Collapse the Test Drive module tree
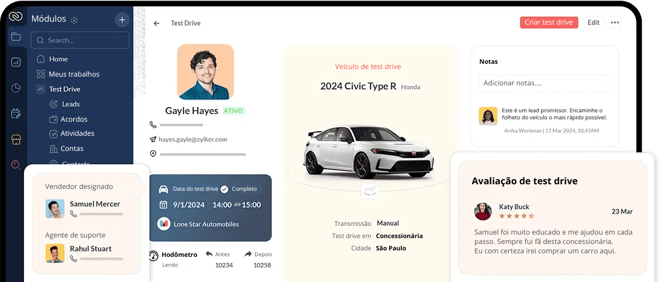The width and height of the screenshot is (661, 282). [x=40, y=89]
